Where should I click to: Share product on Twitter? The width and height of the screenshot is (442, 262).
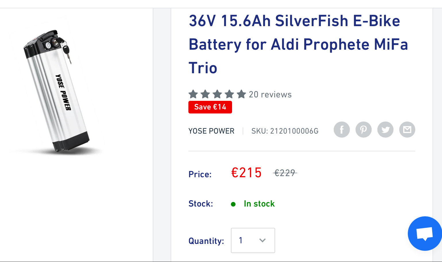[x=385, y=130]
